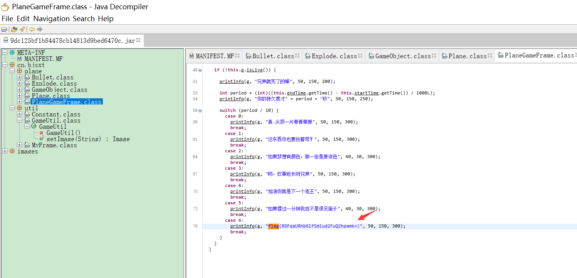
Task: Click the jar icon on the 9dc125 tab
Action: [6, 40]
